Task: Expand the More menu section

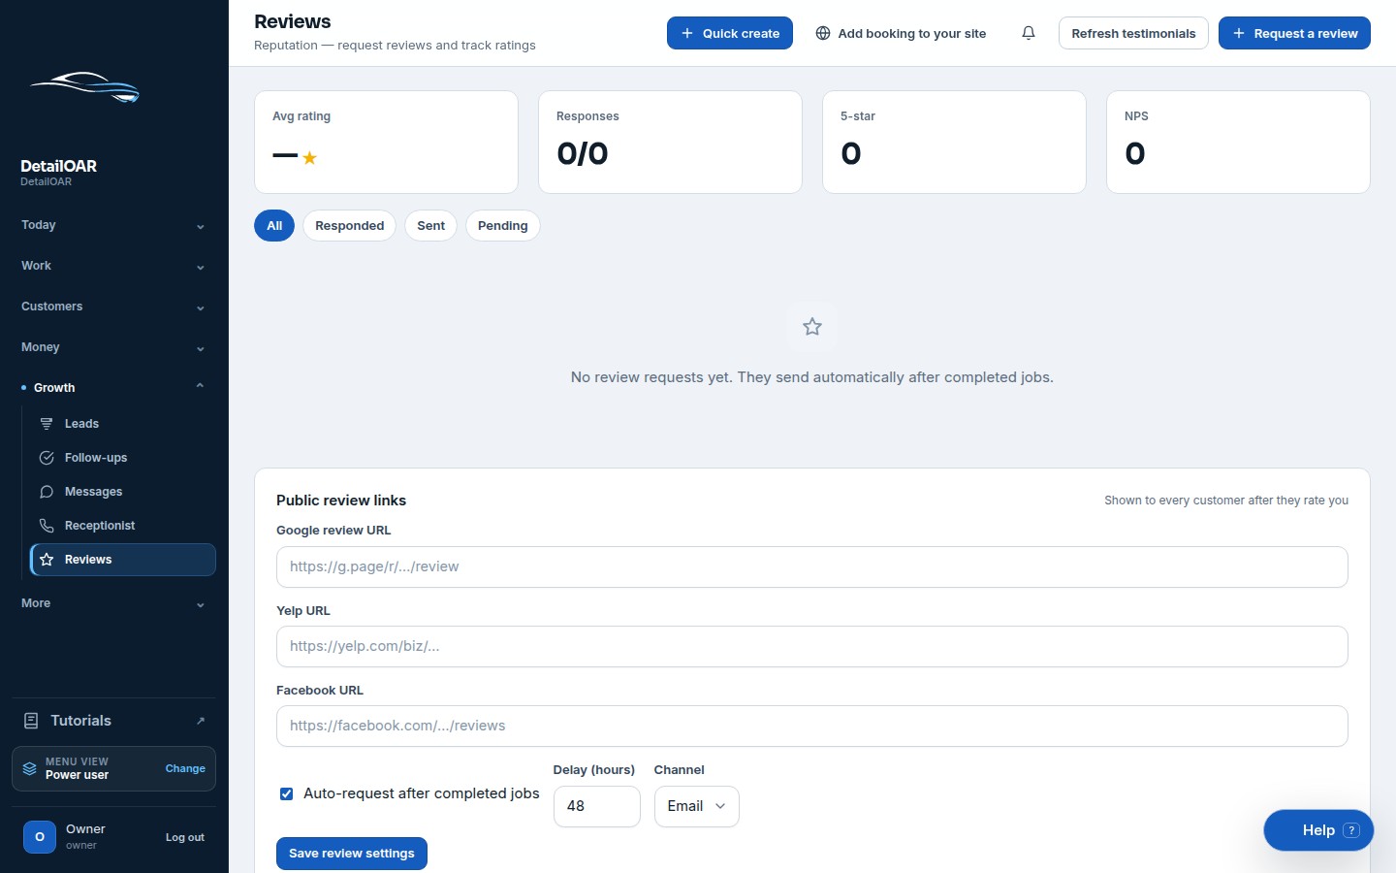Action: pos(113,603)
